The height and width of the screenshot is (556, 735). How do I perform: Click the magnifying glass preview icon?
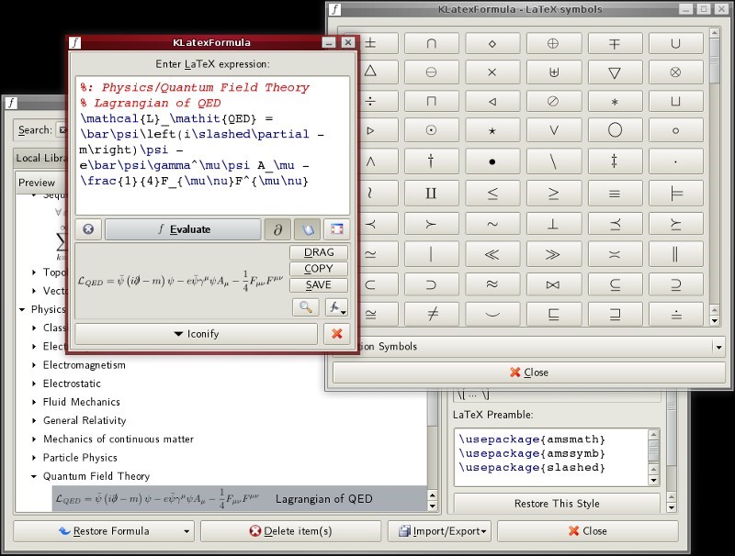304,307
